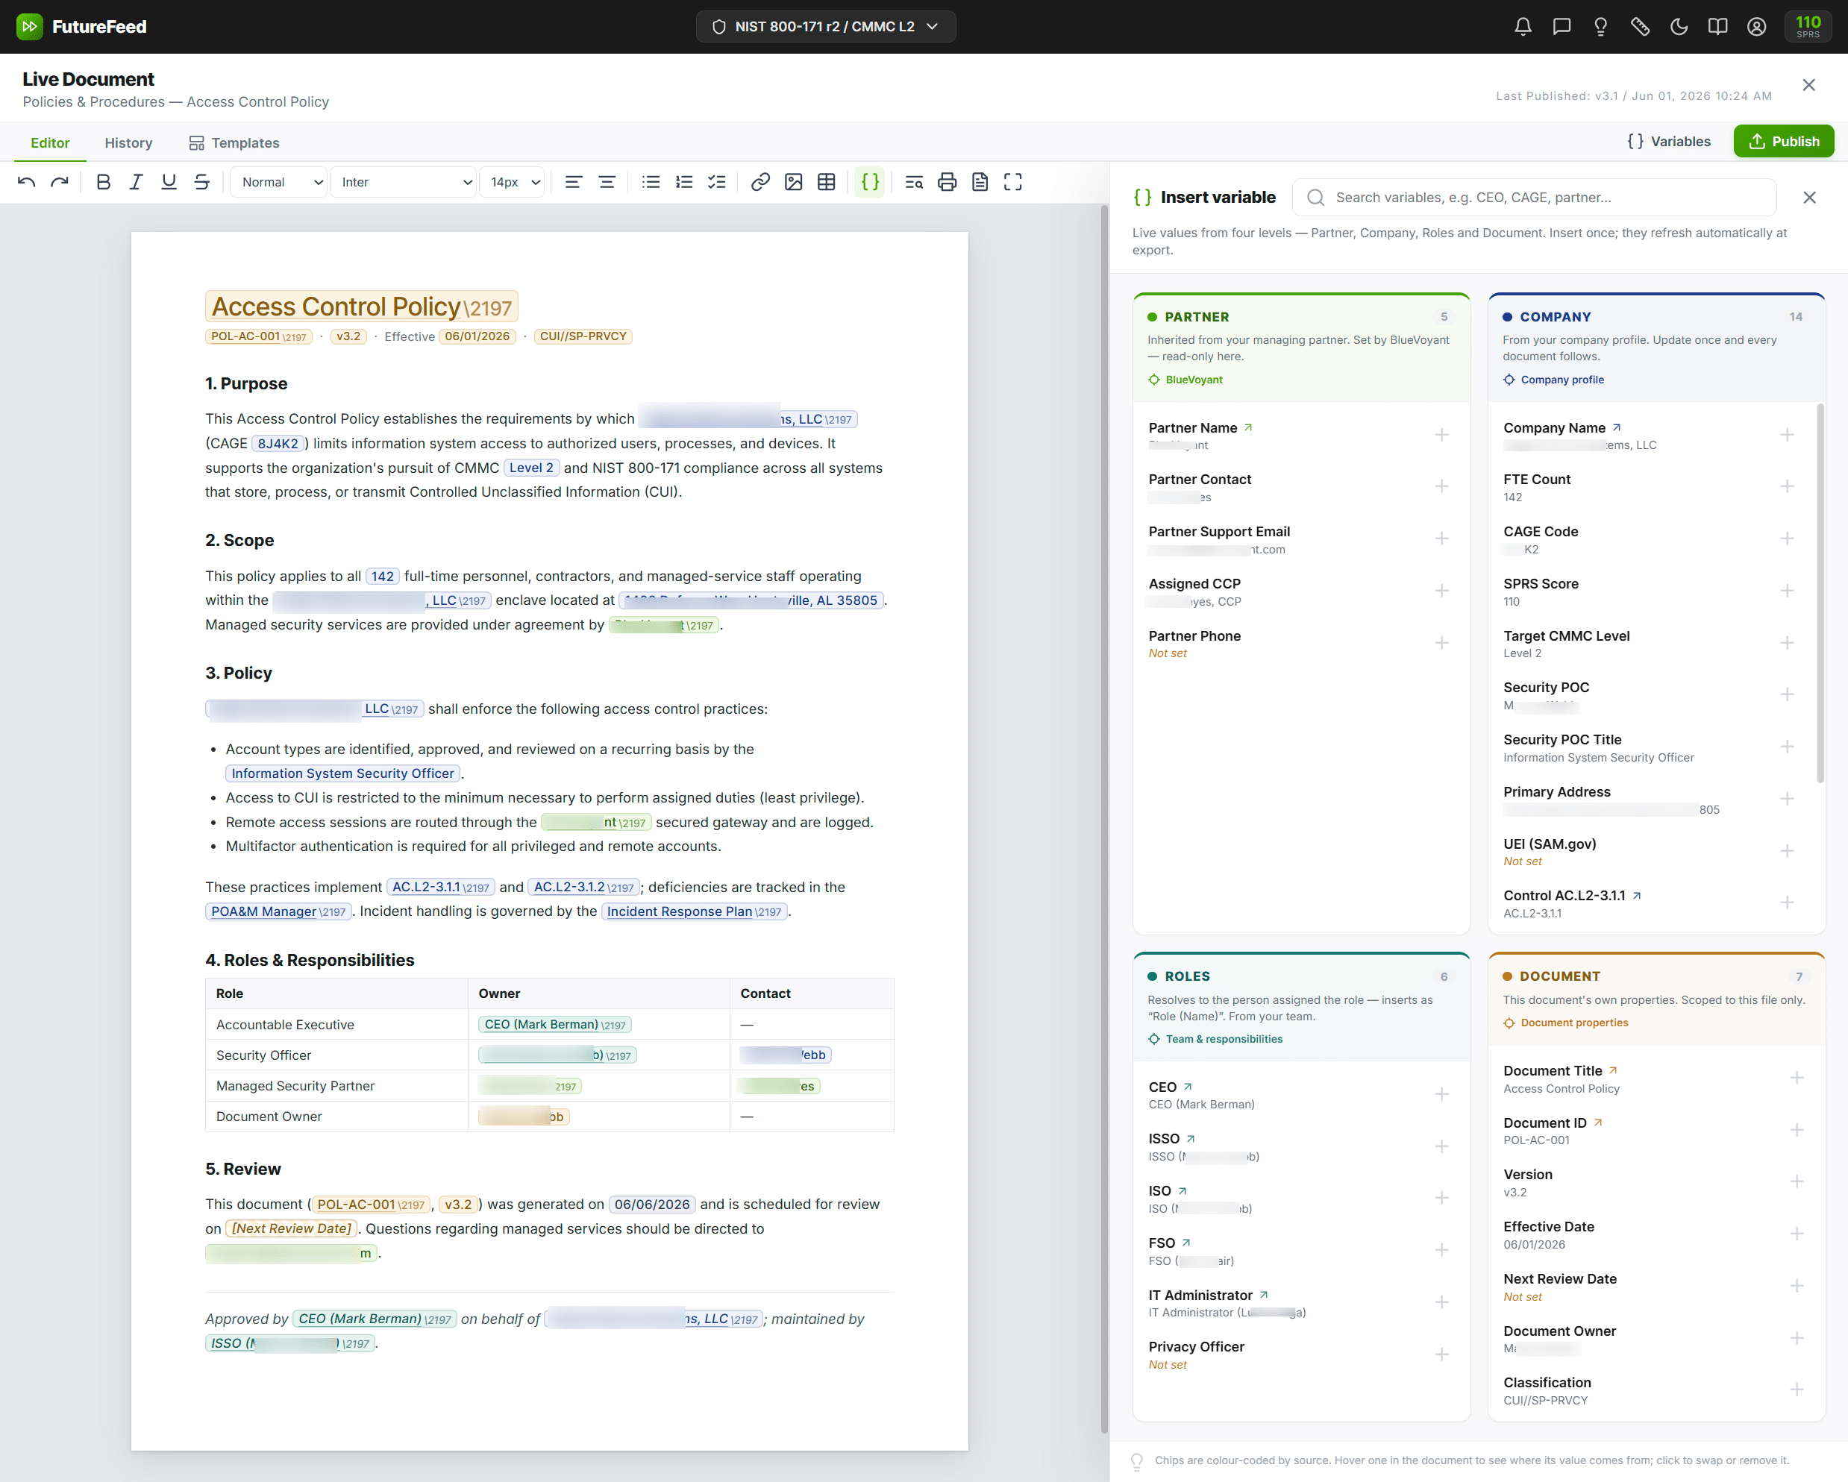Image resolution: width=1848 pixels, height=1482 pixels.
Task: Insert an image
Action: (794, 181)
